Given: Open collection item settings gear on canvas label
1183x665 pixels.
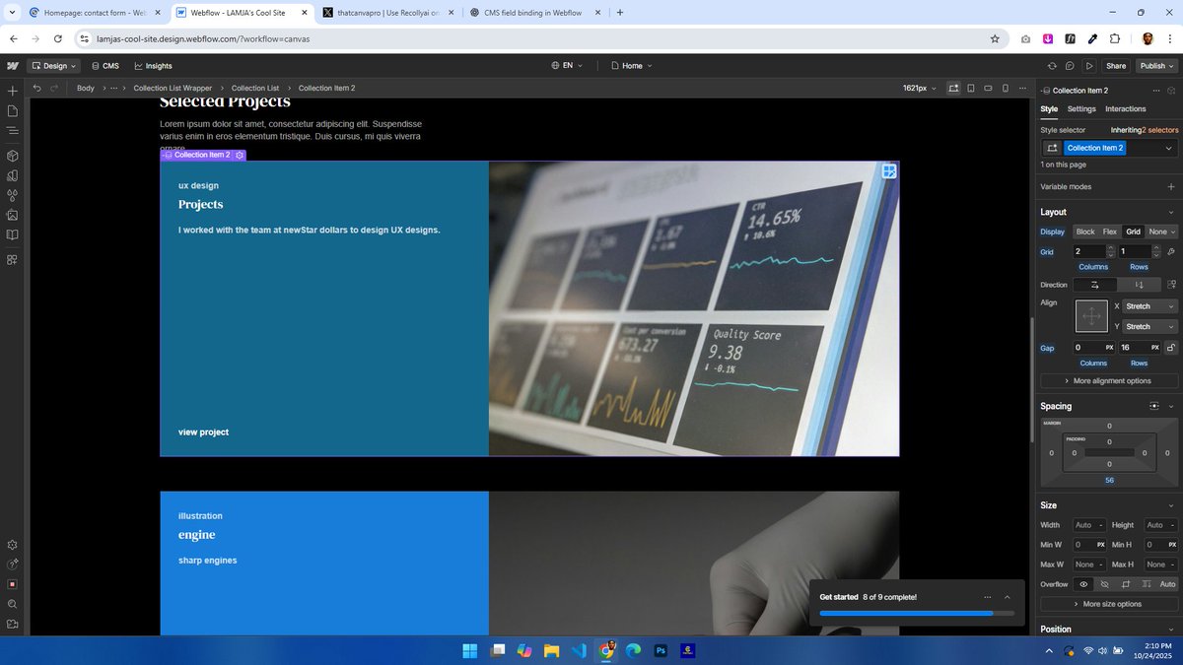Looking at the screenshot, I should tap(240, 155).
